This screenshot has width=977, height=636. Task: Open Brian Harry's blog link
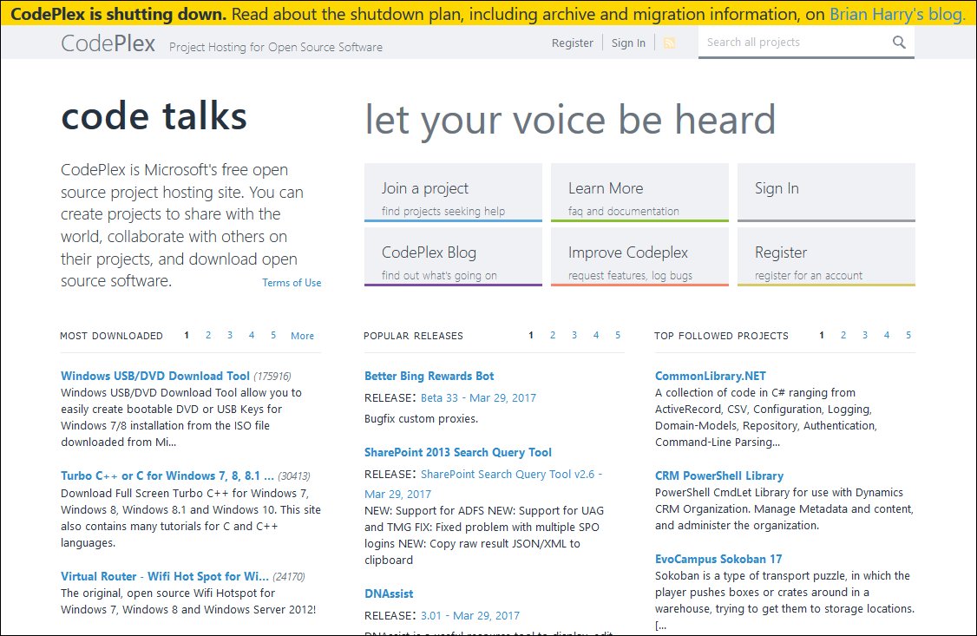(x=896, y=14)
